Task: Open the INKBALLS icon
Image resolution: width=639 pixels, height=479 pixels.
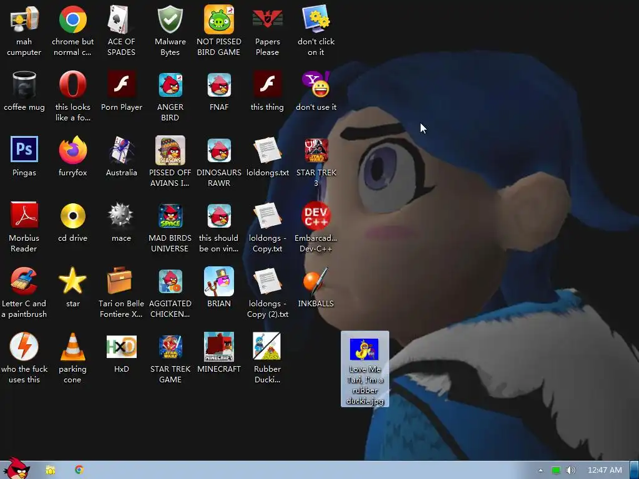Action: (316, 281)
